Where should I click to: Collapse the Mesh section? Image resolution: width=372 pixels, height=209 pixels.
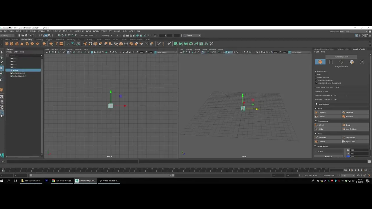tap(316, 109)
